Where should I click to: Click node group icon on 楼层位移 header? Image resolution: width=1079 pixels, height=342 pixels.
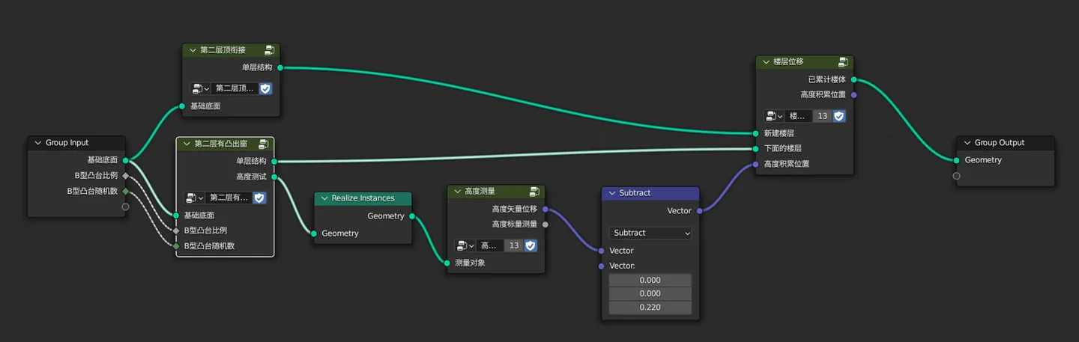point(843,62)
